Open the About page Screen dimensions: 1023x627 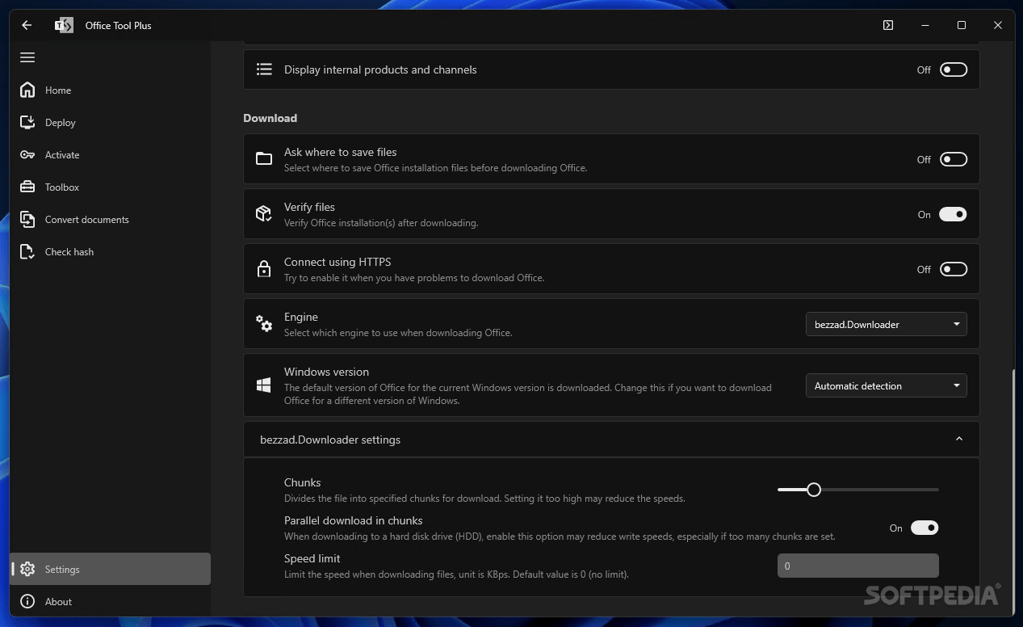111,601
